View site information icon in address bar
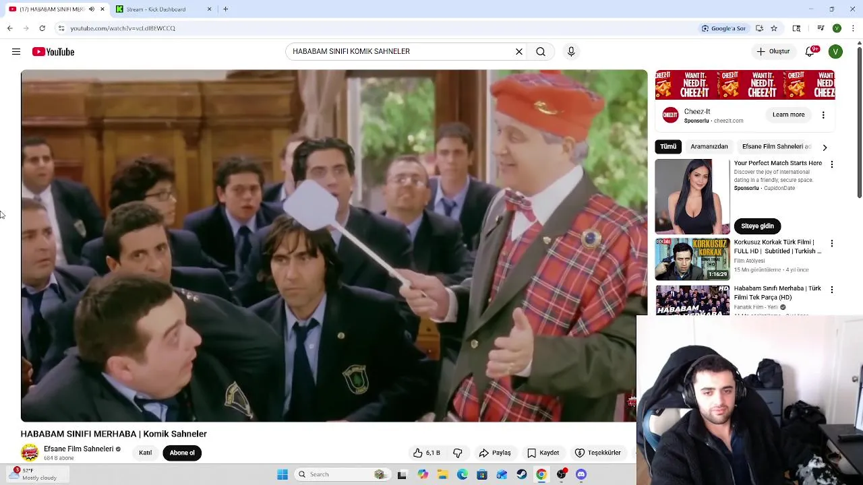 click(x=61, y=28)
